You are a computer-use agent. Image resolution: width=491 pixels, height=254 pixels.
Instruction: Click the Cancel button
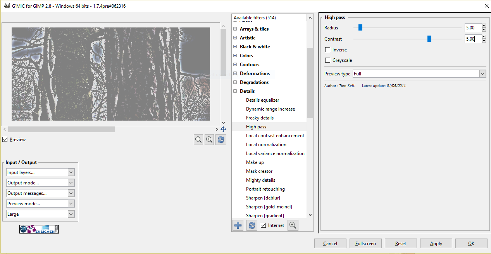[330, 243]
